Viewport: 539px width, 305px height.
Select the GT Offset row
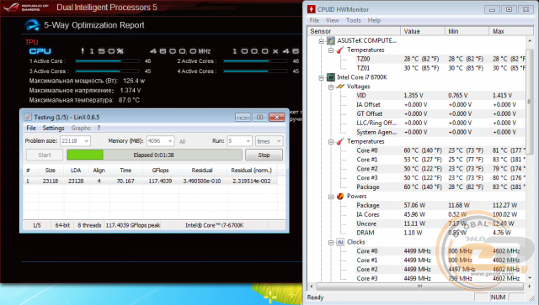(440, 114)
